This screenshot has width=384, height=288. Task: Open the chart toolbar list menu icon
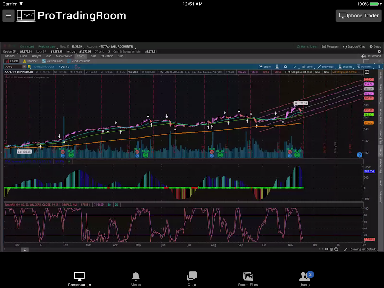point(379,67)
